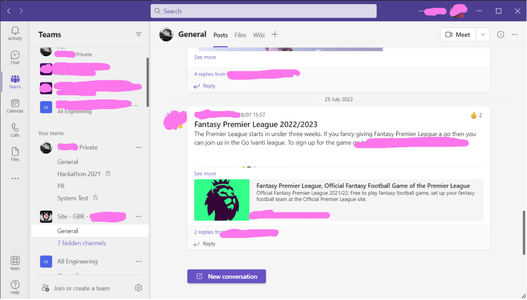Open the Meet options dropdown arrow
This screenshot has height=300, width=527.
pos(483,35)
